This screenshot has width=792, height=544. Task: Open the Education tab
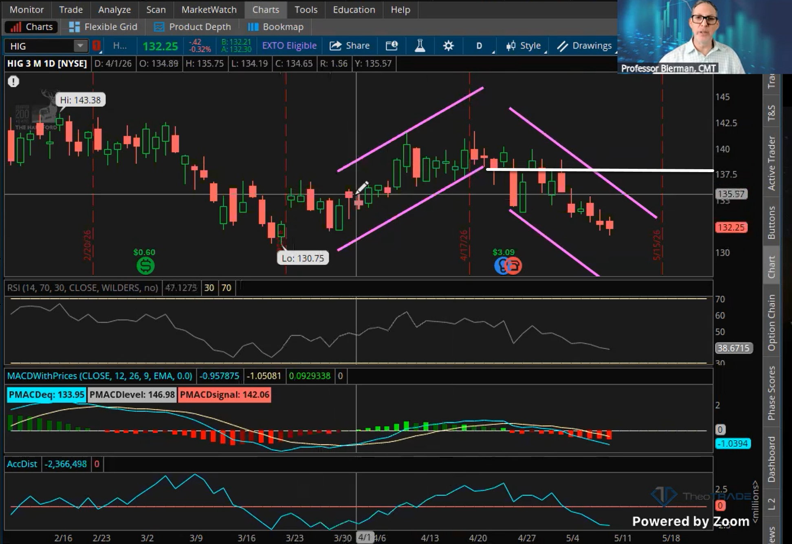click(x=354, y=9)
